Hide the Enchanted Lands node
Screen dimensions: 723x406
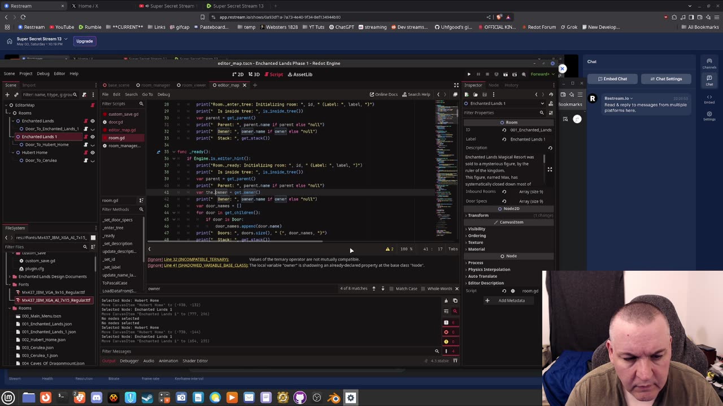93,121
